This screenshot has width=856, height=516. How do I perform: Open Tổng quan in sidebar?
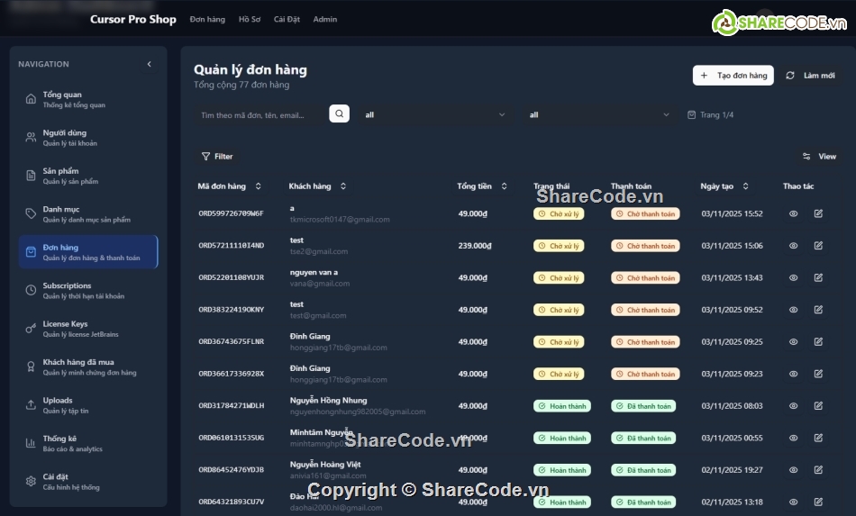point(88,99)
